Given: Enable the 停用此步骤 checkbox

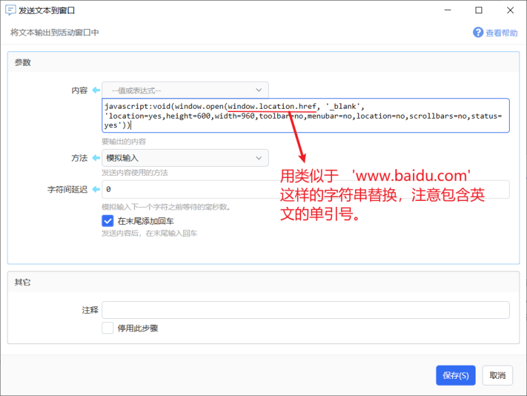Looking at the screenshot, I should pos(107,328).
